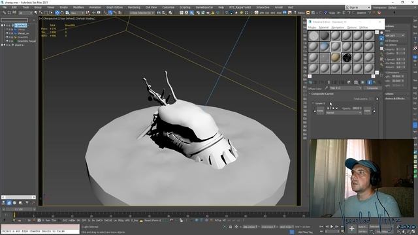Open the Rendering menu
The image size is (418, 235).
coord(134,7)
